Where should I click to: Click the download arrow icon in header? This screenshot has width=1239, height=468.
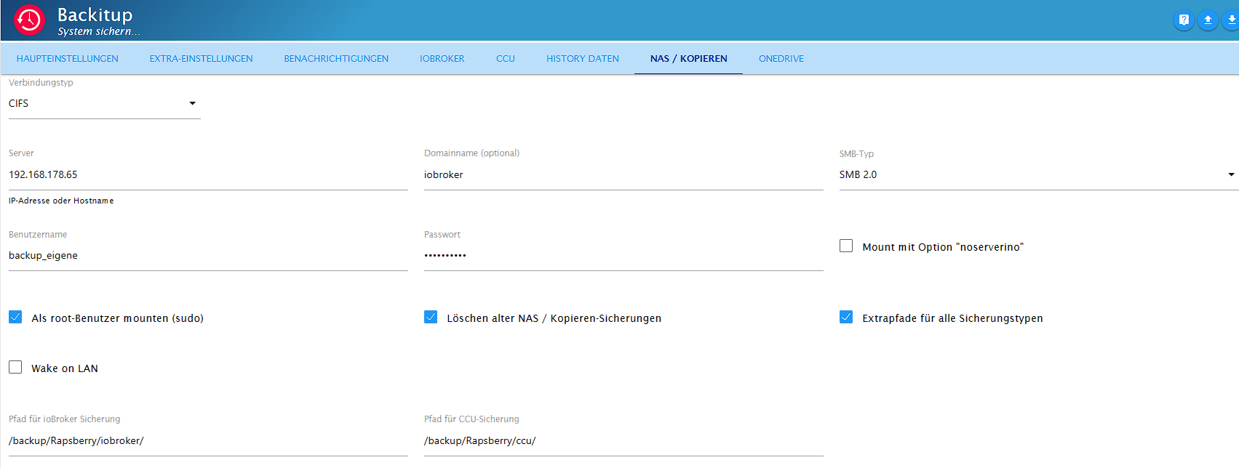[x=1231, y=20]
